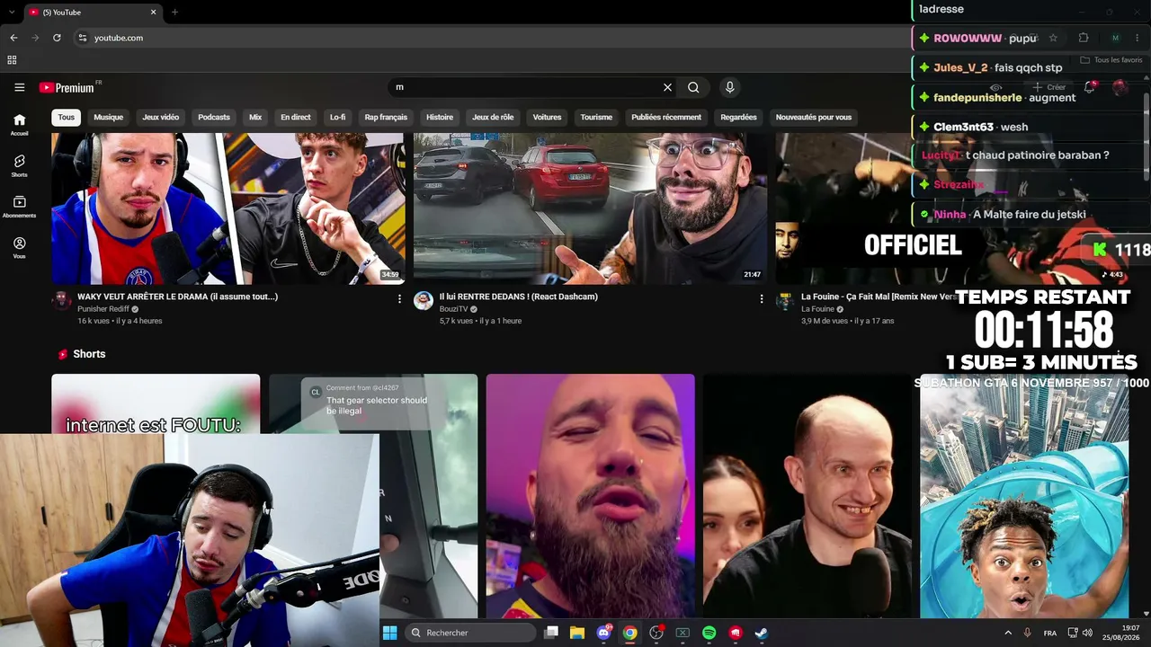Select the Musique filter chip
The height and width of the screenshot is (647, 1151).
click(109, 117)
